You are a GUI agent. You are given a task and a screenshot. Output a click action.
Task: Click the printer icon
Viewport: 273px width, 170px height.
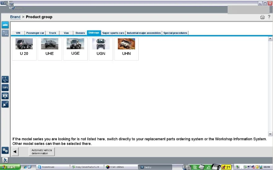[x=262, y=17]
